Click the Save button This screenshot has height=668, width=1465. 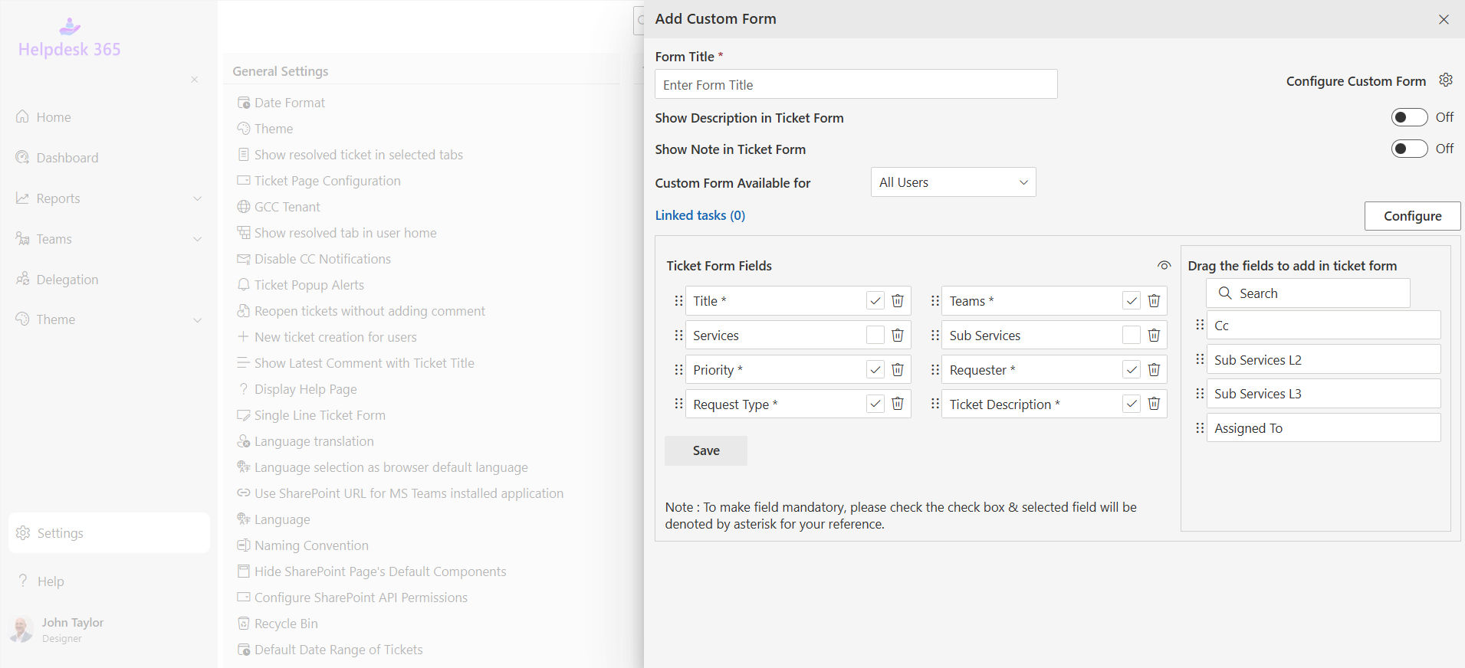pos(706,450)
